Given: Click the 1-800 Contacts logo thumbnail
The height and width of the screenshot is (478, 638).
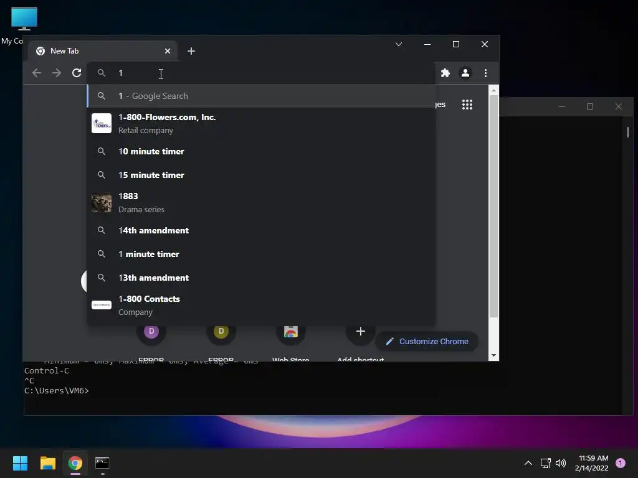Looking at the screenshot, I should pyautogui.click(x=102, y=305).
